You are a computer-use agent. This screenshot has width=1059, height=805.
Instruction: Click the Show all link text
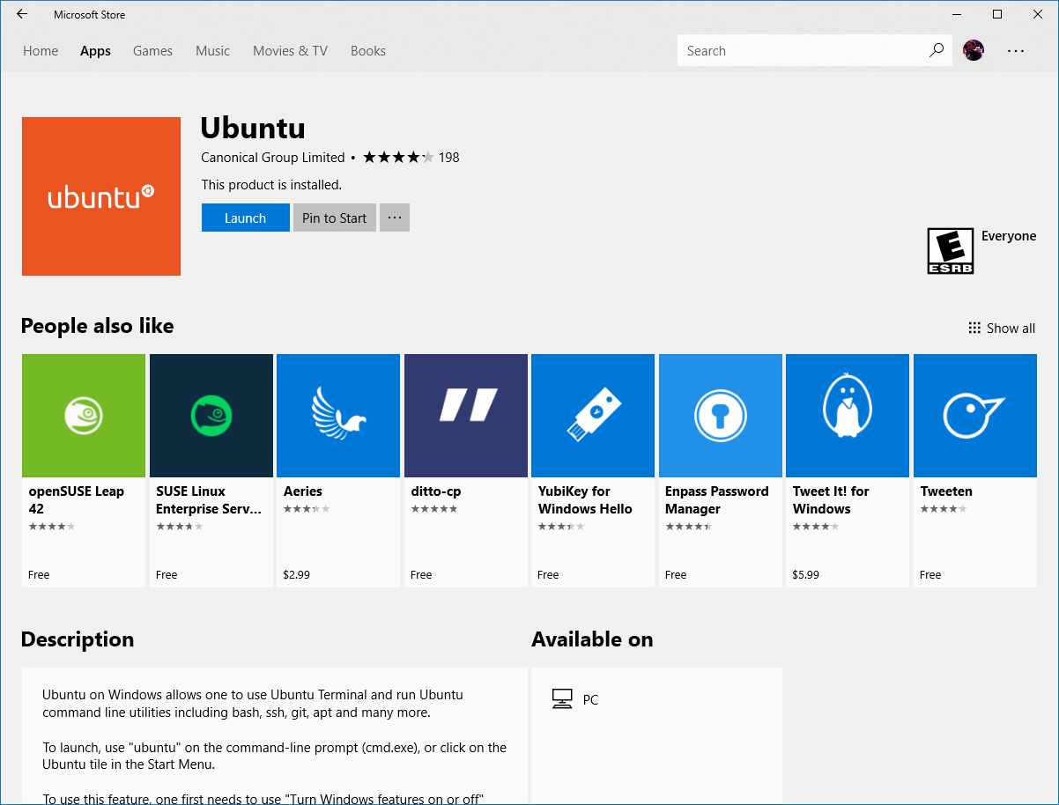1011,329
